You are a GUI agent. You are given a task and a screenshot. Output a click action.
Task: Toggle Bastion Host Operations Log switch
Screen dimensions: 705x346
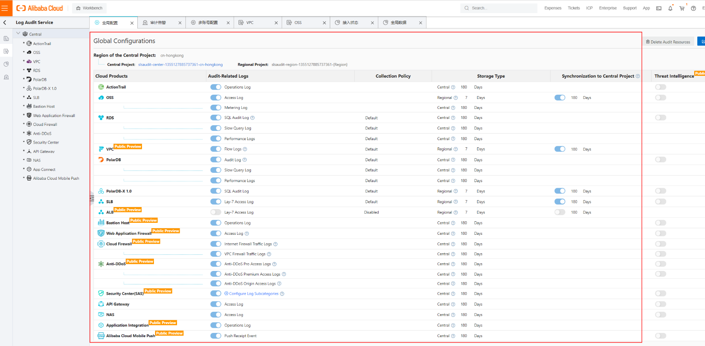[216, 223]
